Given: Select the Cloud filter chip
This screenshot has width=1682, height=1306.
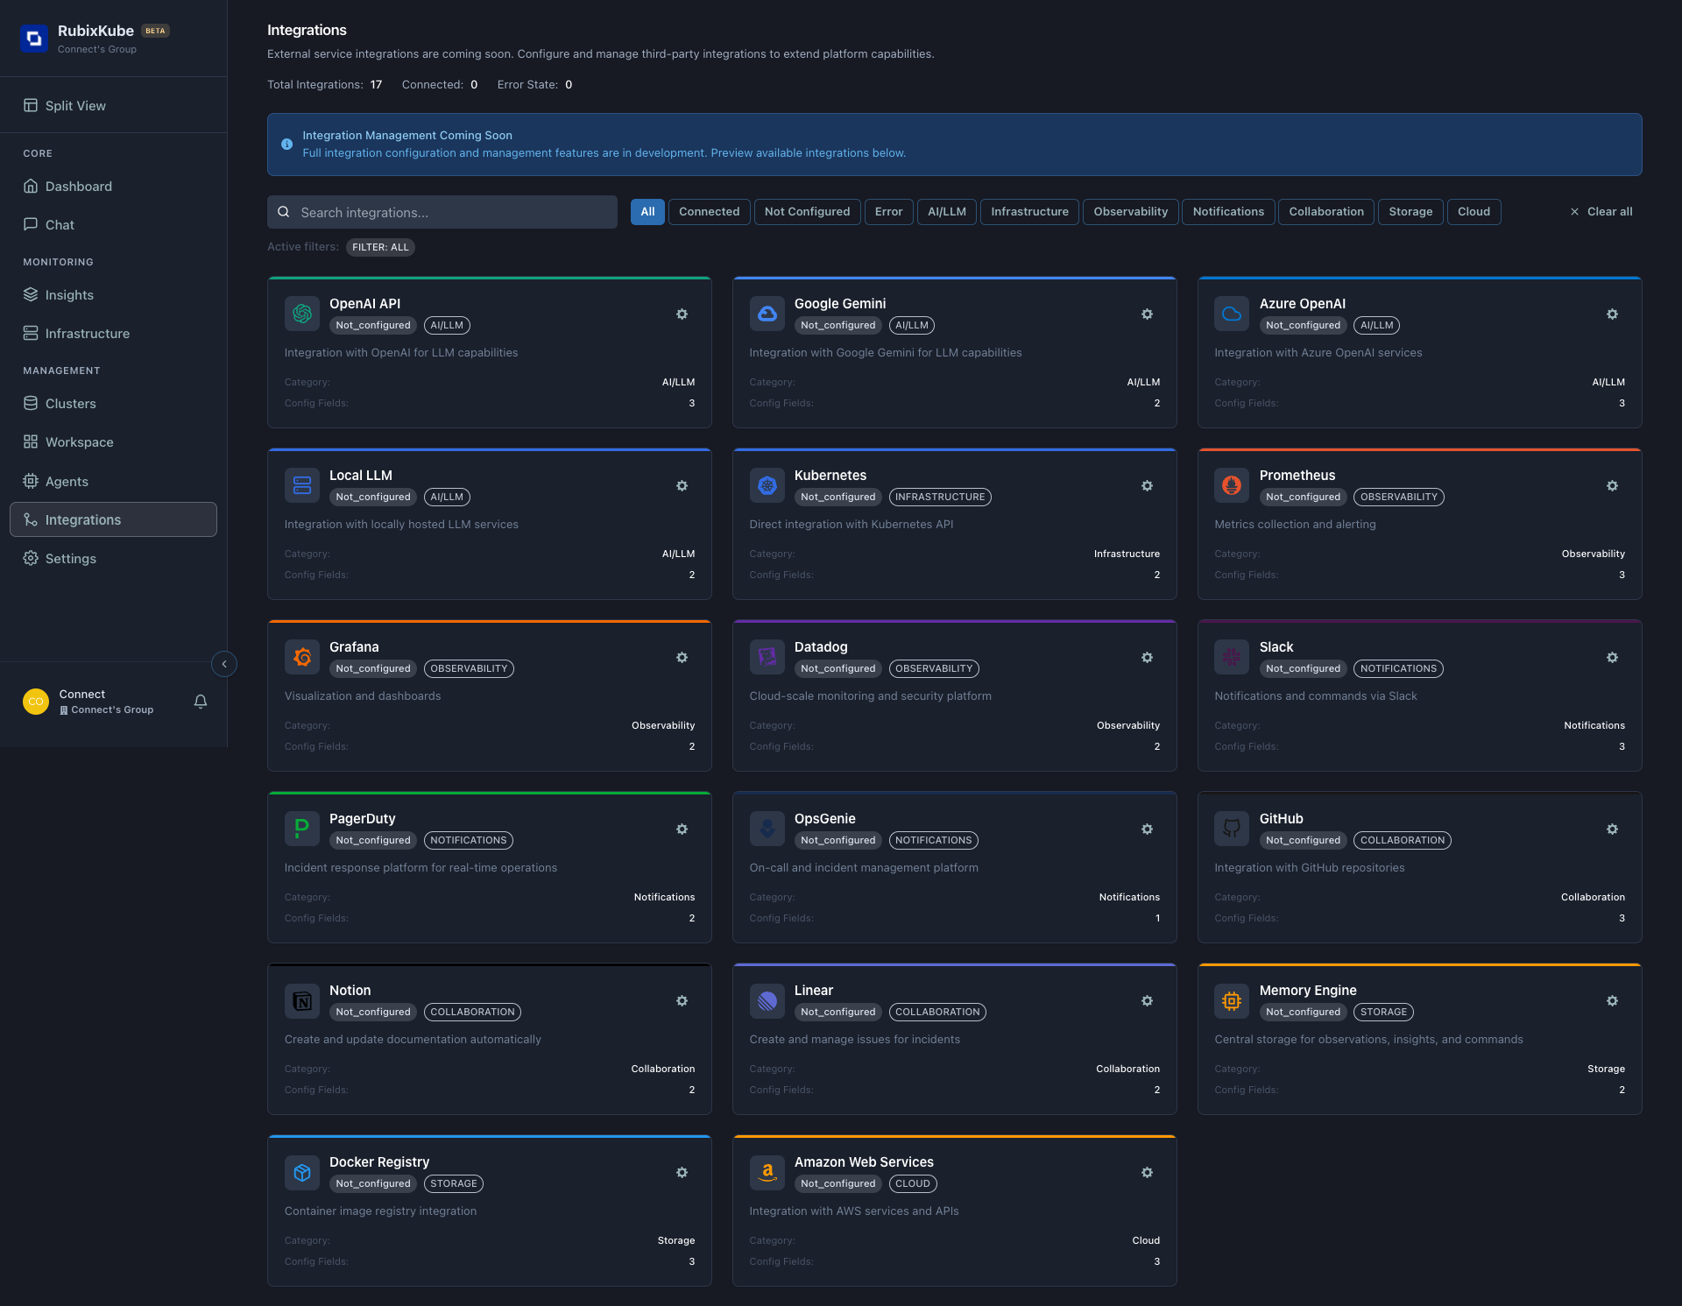Looking at the screenshot, I should (x=1474, y=212).
